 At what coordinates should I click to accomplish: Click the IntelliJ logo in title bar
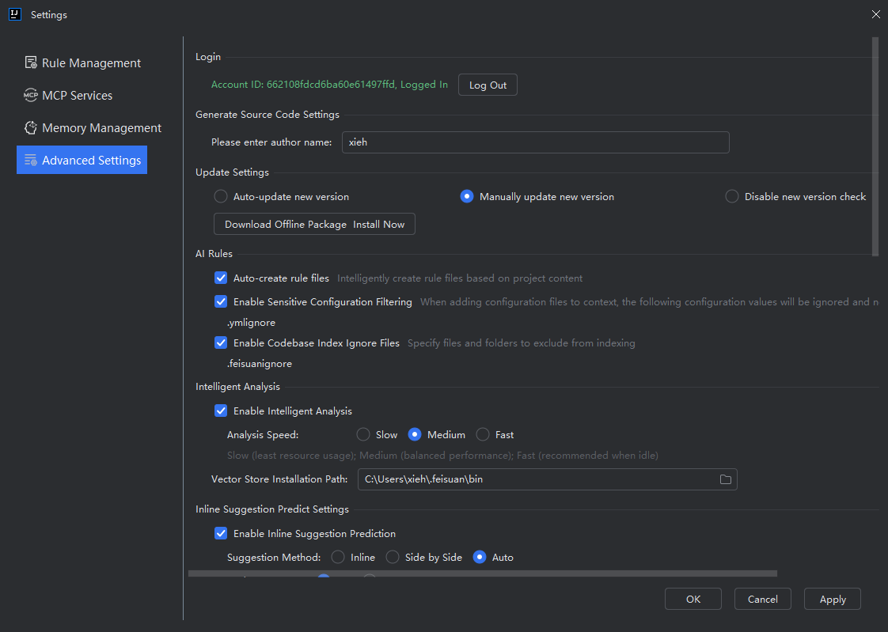(14, 14)
